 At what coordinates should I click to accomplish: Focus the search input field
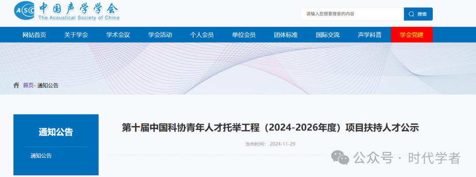click(x=352, y=14)
